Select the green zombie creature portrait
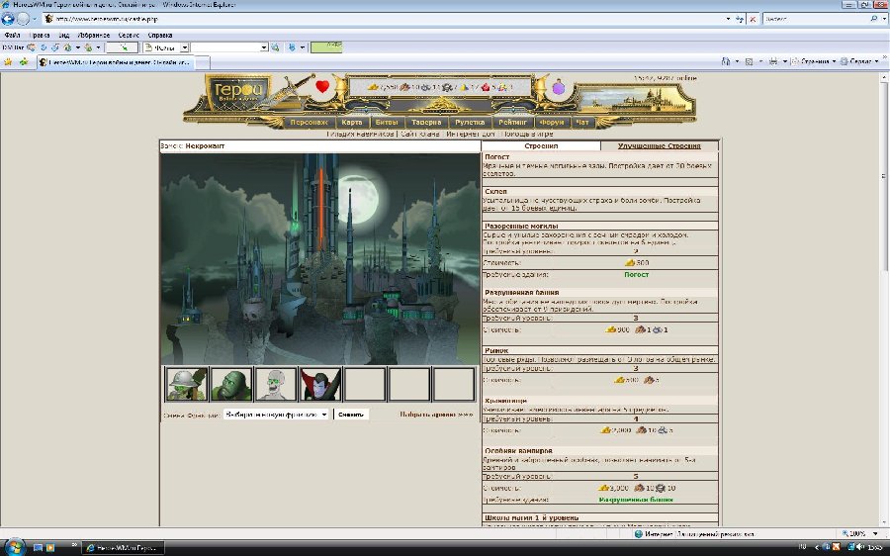890x556 pixels. pyautogui.click(x=231, y=384)
